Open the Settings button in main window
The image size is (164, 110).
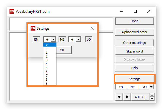coord(135,79)
